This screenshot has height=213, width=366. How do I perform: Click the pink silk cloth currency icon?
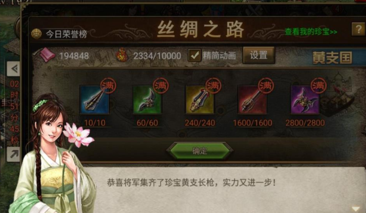click(x=48, y=55)
